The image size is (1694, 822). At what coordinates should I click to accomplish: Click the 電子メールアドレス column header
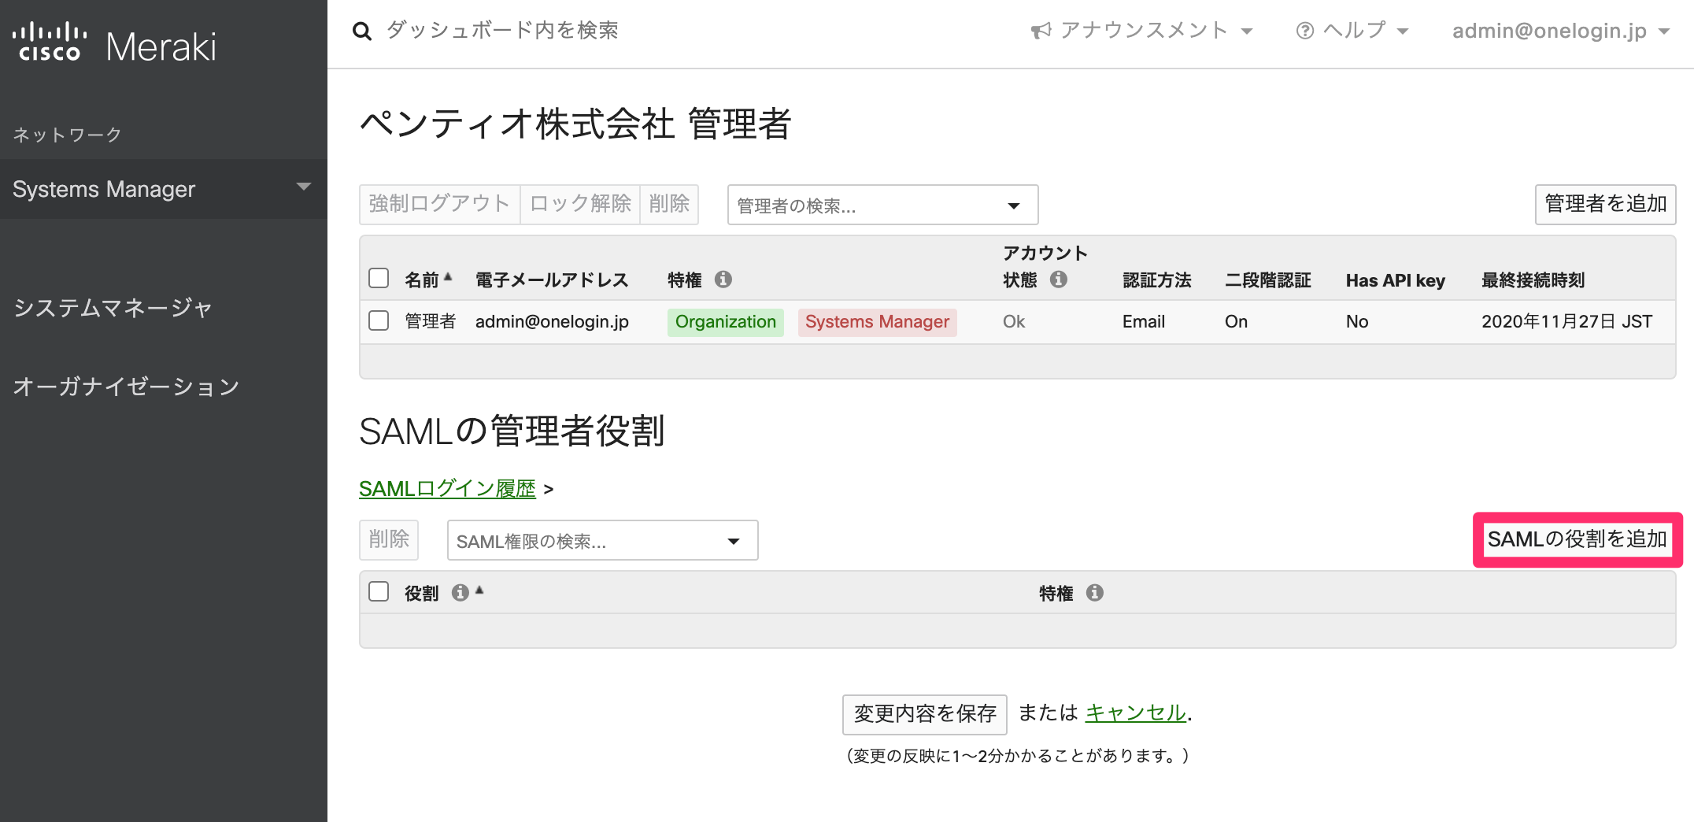pyautogui.click(x=552, y=280)
